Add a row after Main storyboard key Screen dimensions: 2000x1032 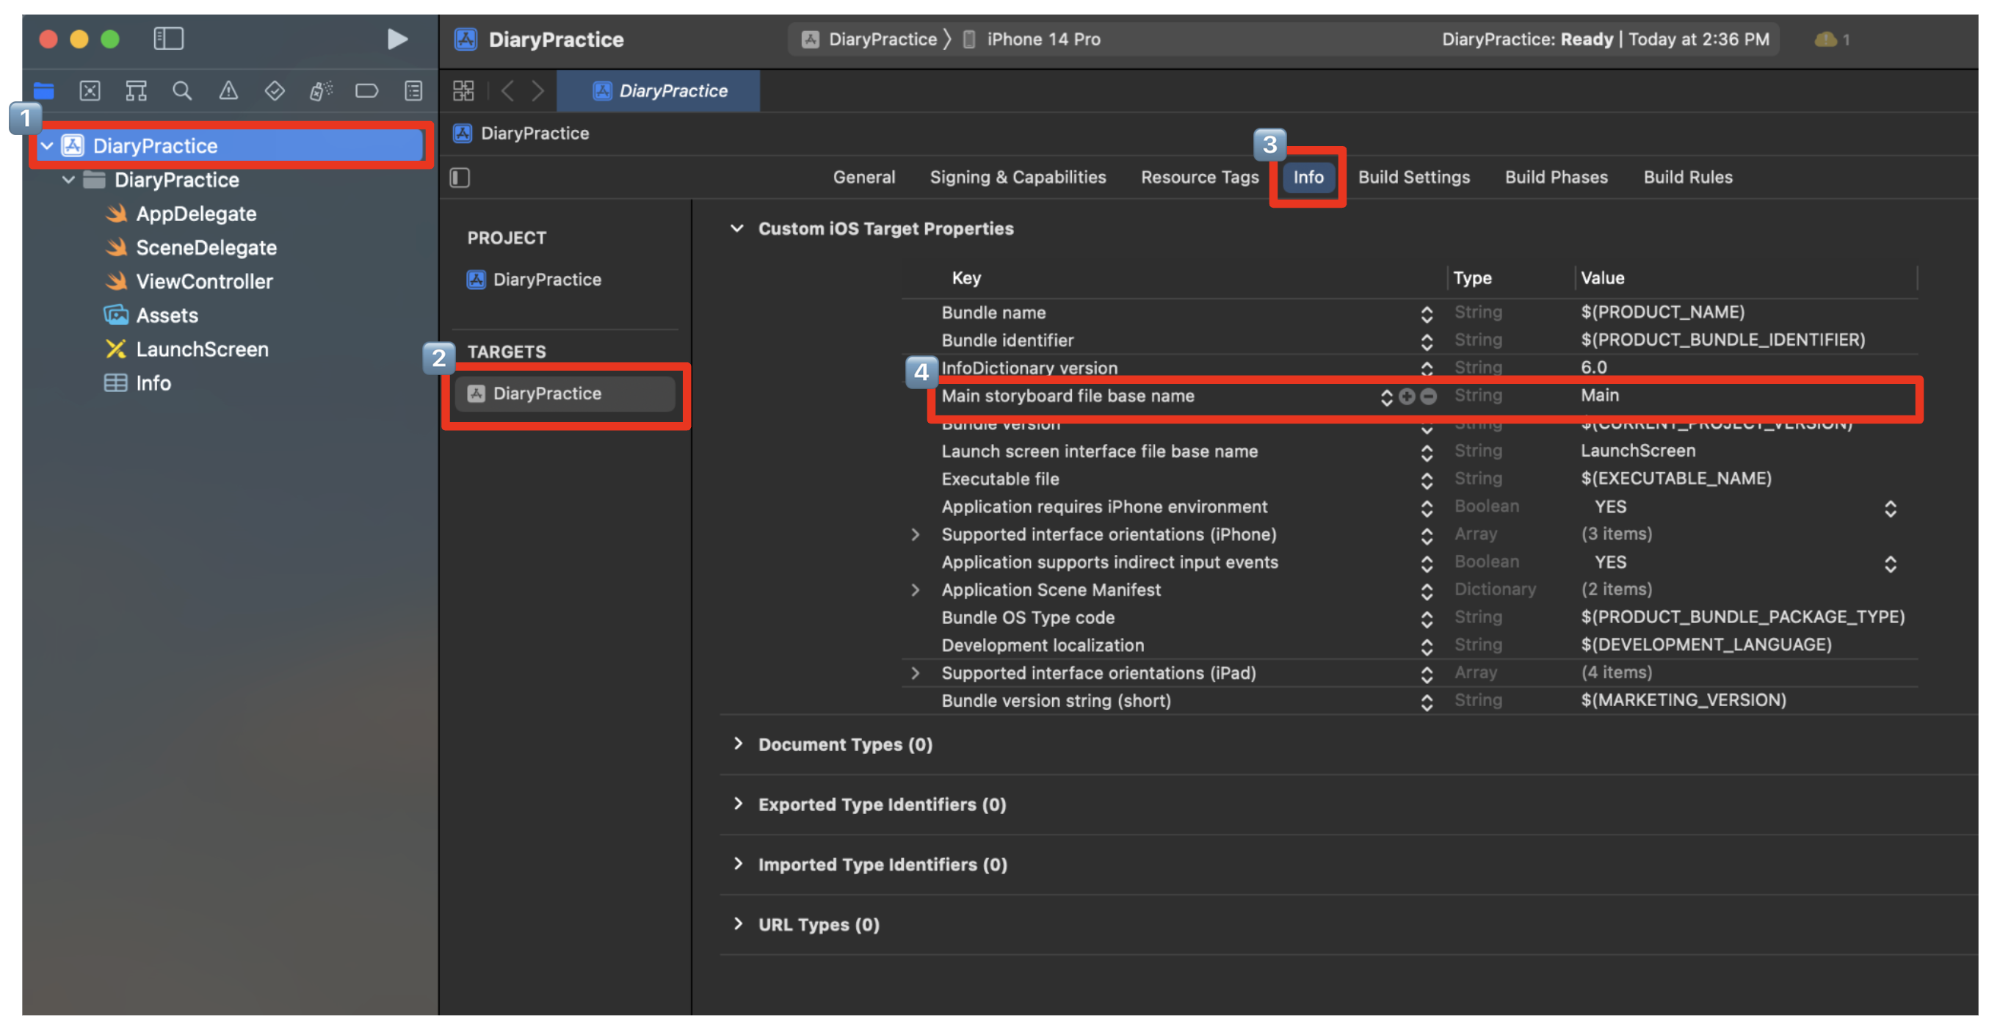[1407, 396]
